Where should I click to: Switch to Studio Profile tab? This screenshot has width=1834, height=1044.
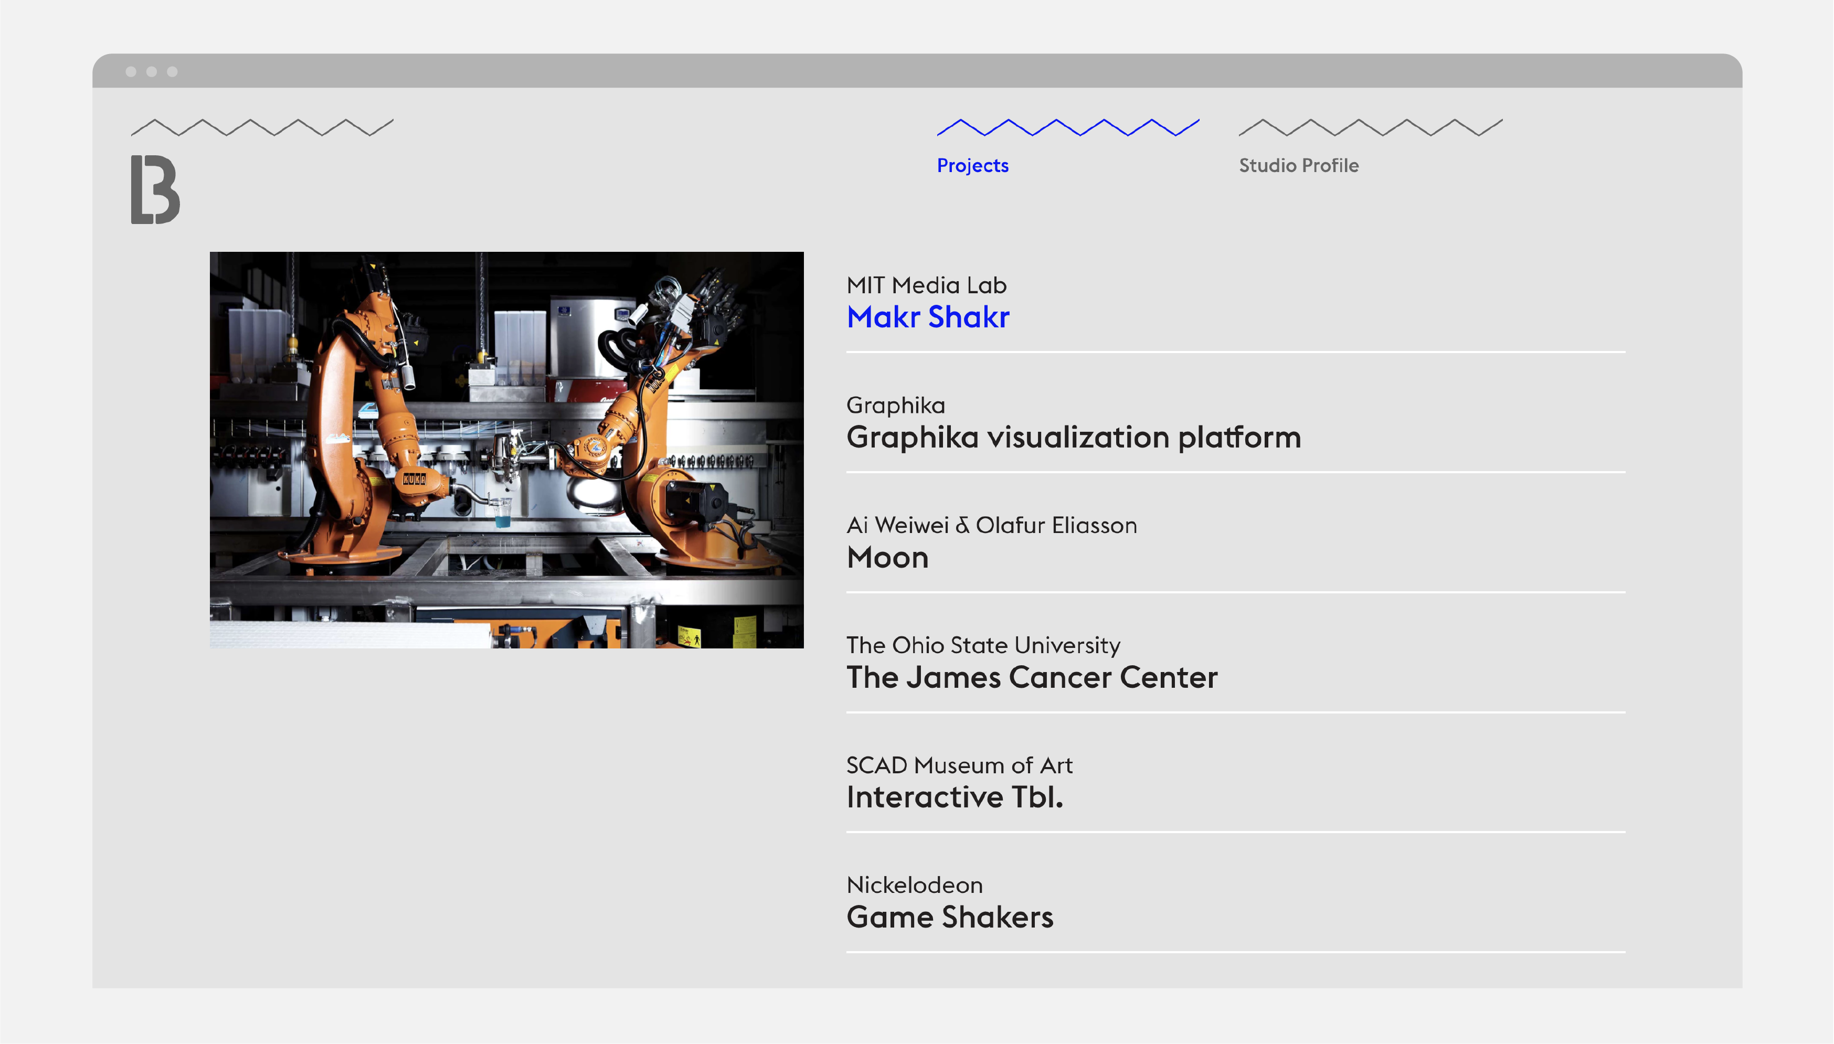pyautogui.click(x=1298, y=166)
